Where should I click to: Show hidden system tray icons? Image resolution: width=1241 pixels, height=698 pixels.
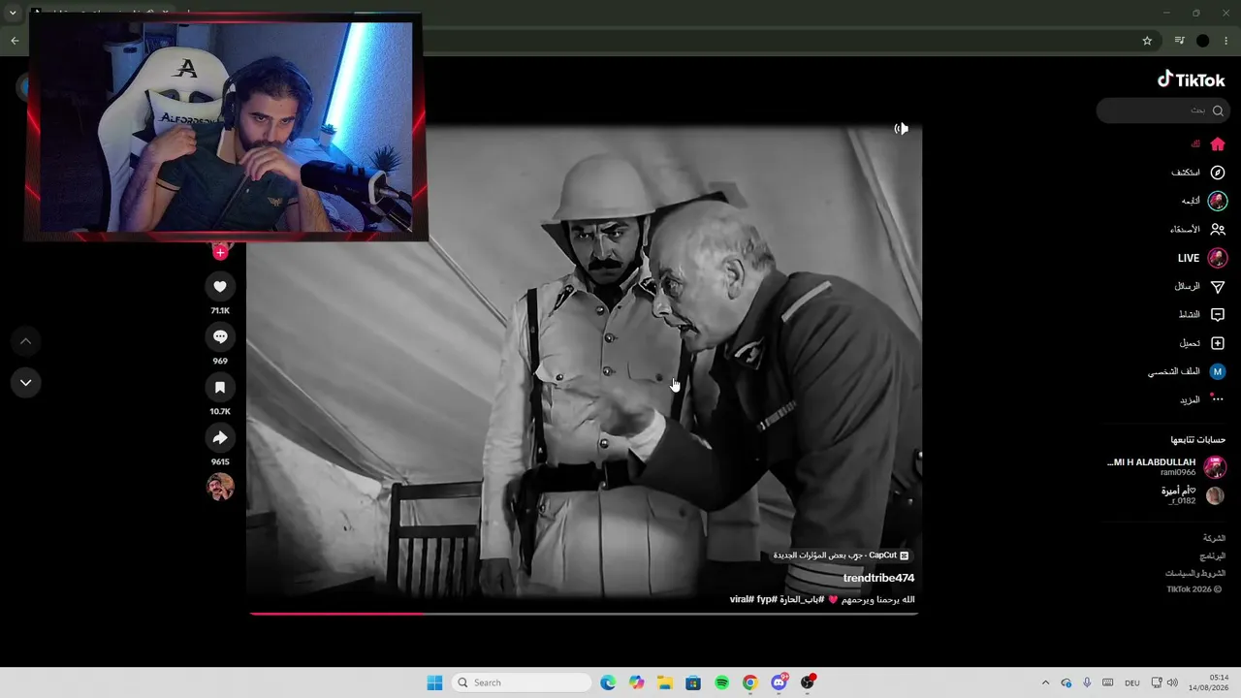click(1045, 682)
